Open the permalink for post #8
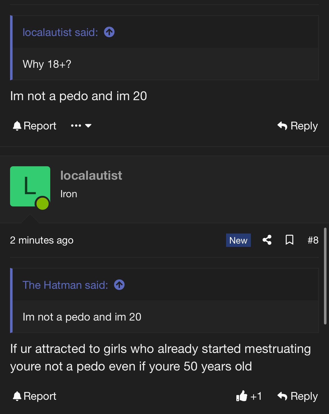329x414 pixels. [x=313, y=240]
